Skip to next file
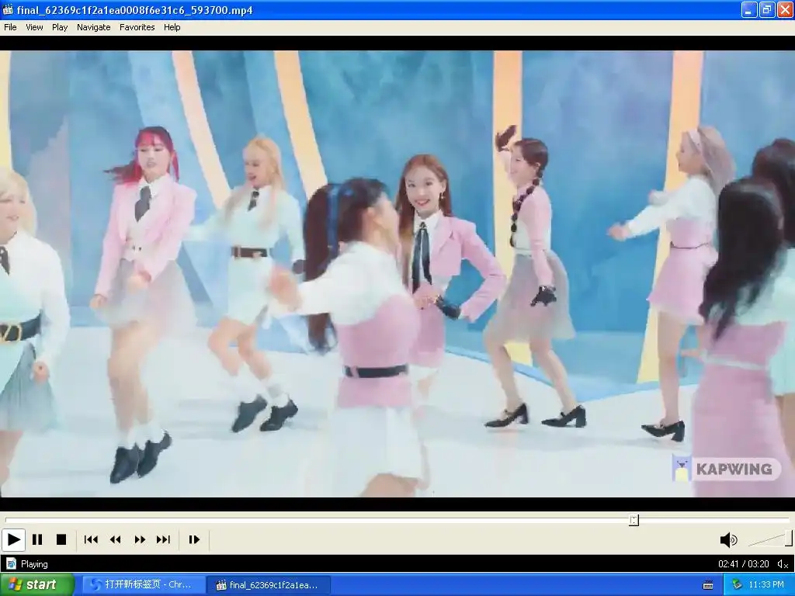Screen dimensions: 795x596 (163, 540)
